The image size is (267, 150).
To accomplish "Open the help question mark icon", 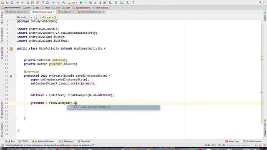I will pos(133,2).
